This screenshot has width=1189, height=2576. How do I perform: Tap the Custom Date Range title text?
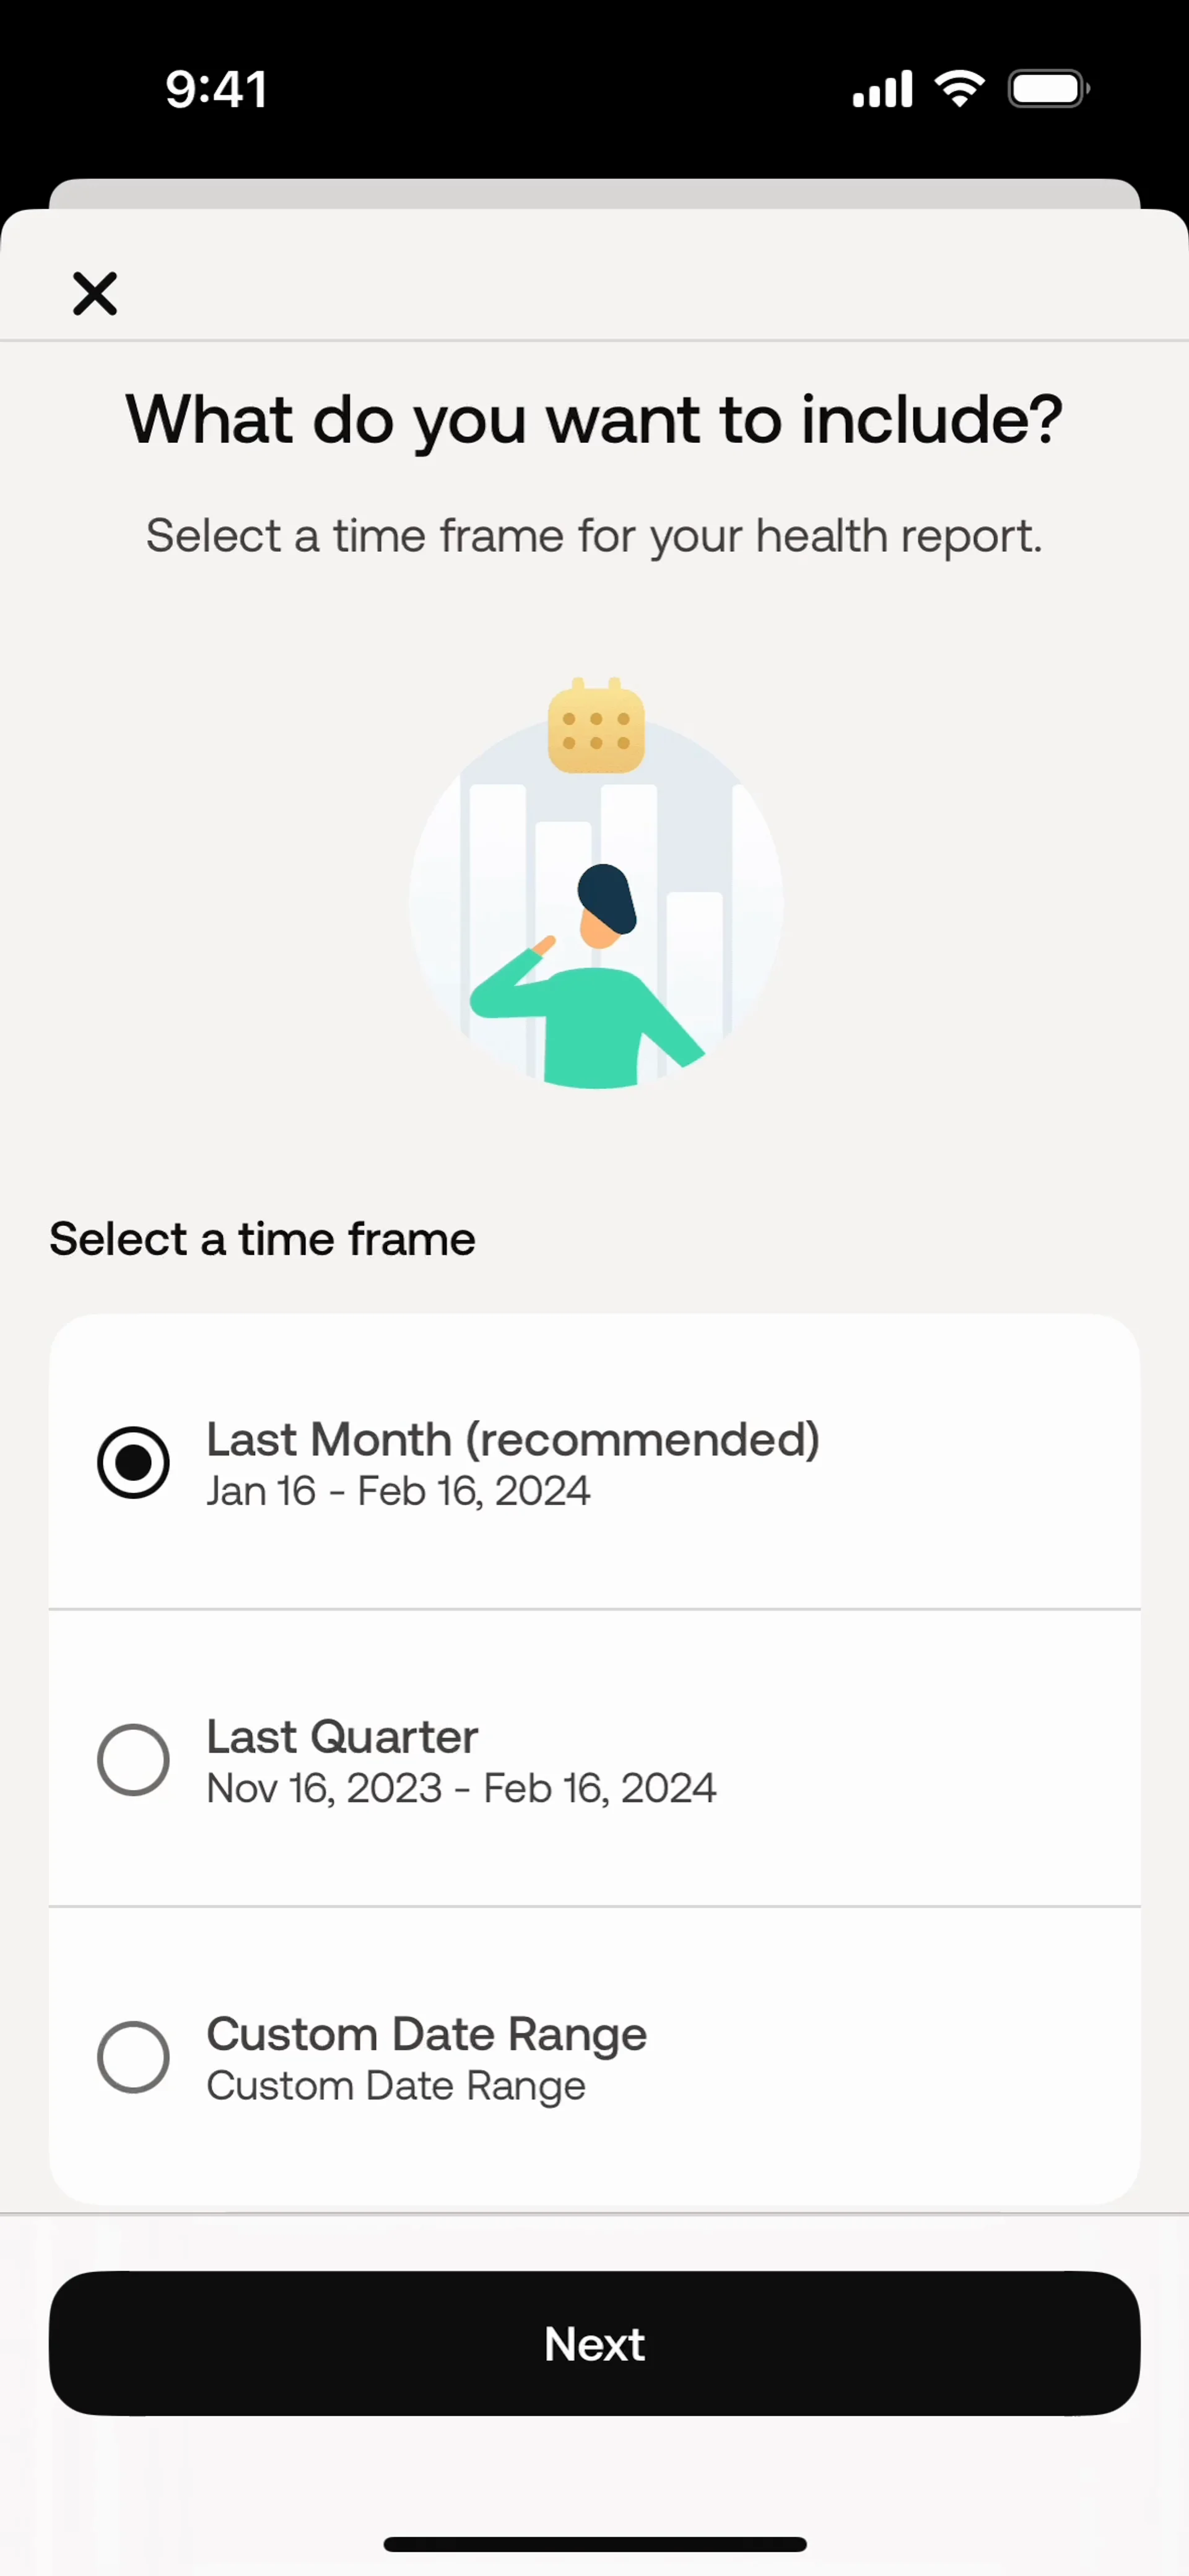[x=427, y=2034]
